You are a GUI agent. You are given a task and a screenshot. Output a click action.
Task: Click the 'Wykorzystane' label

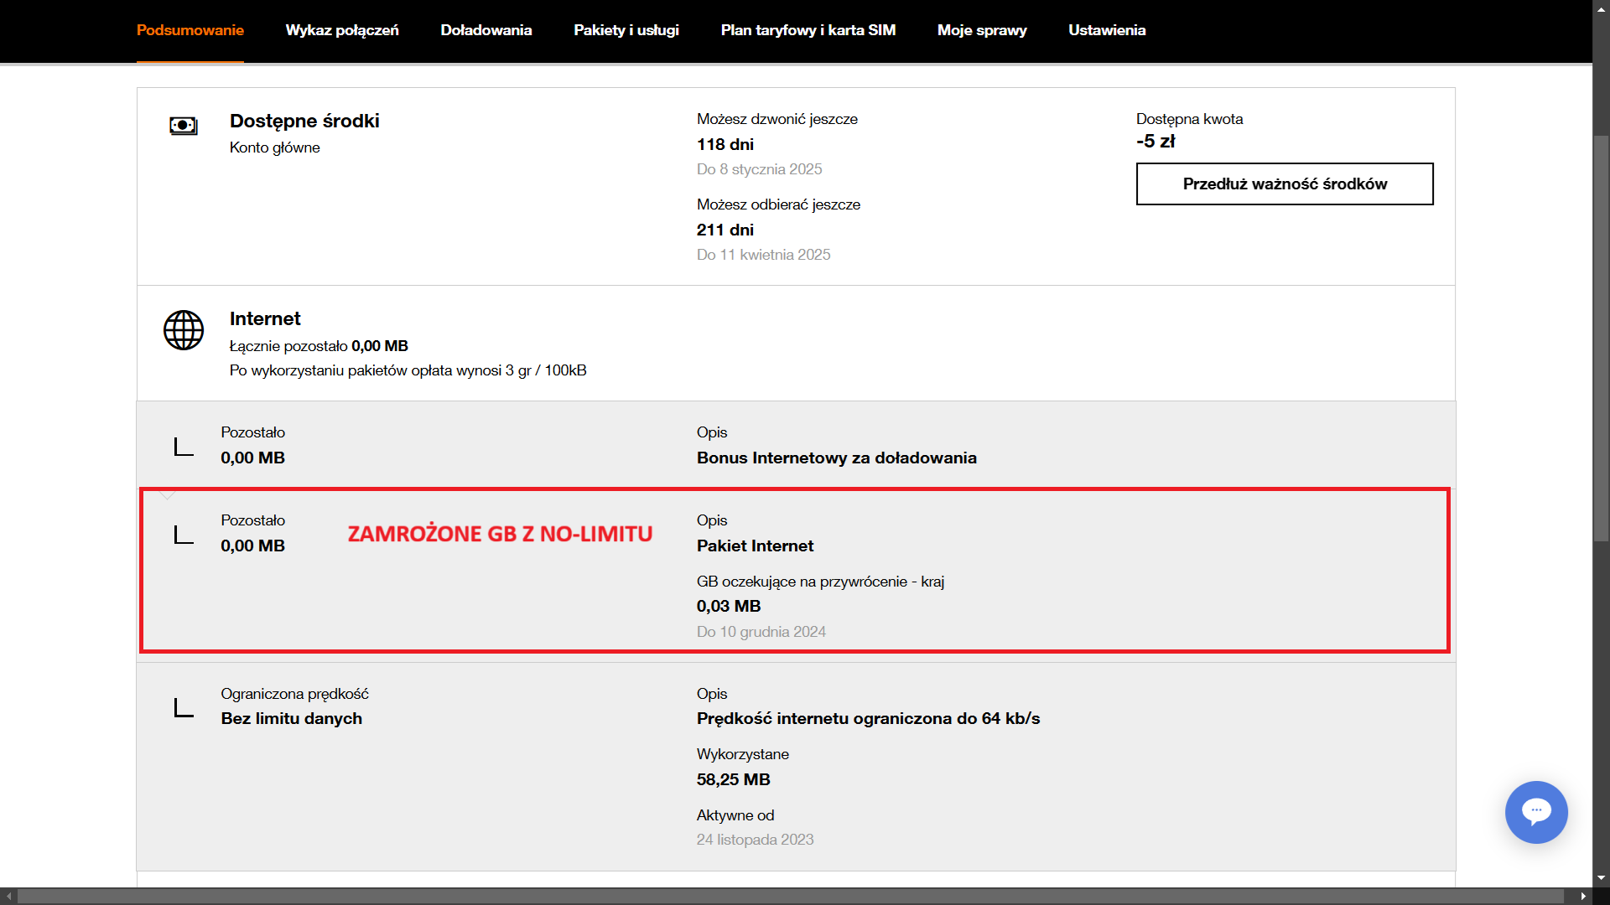point(743,754)
